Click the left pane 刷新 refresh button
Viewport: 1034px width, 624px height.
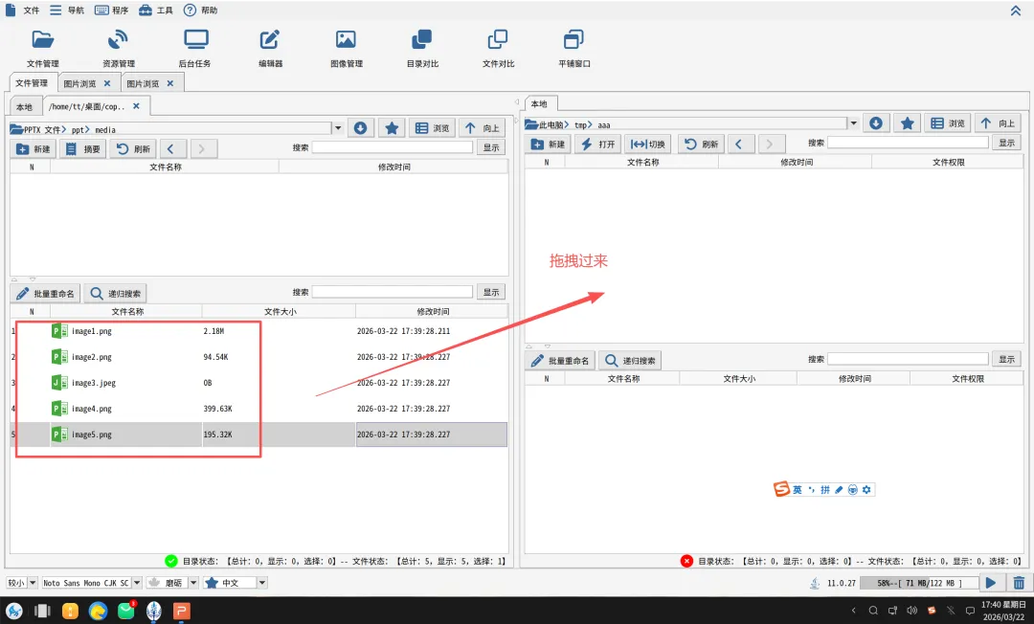click(133, 149)
